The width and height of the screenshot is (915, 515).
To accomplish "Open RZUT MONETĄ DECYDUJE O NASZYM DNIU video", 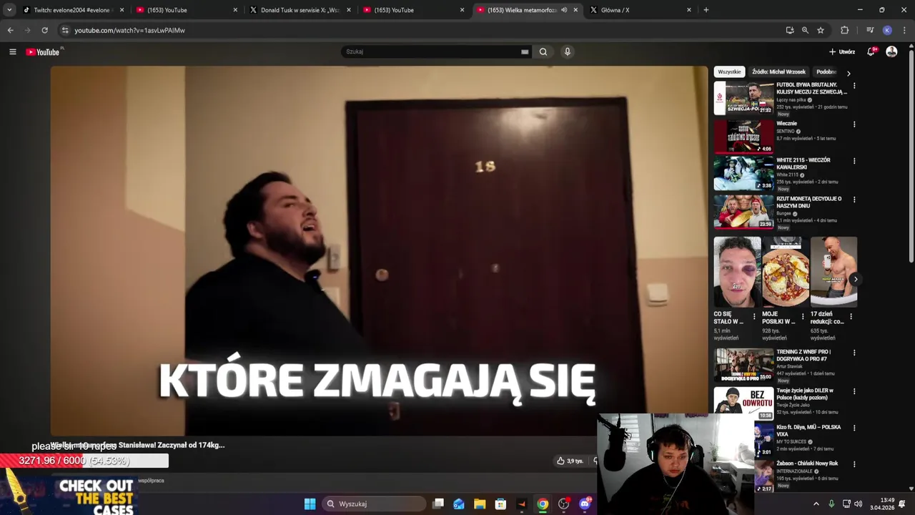I will [743, 212].
